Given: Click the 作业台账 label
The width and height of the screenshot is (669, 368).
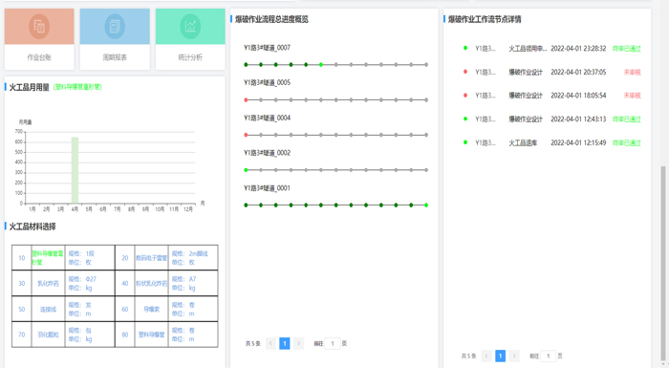Looking at the screenshot, I should (39, 57).
